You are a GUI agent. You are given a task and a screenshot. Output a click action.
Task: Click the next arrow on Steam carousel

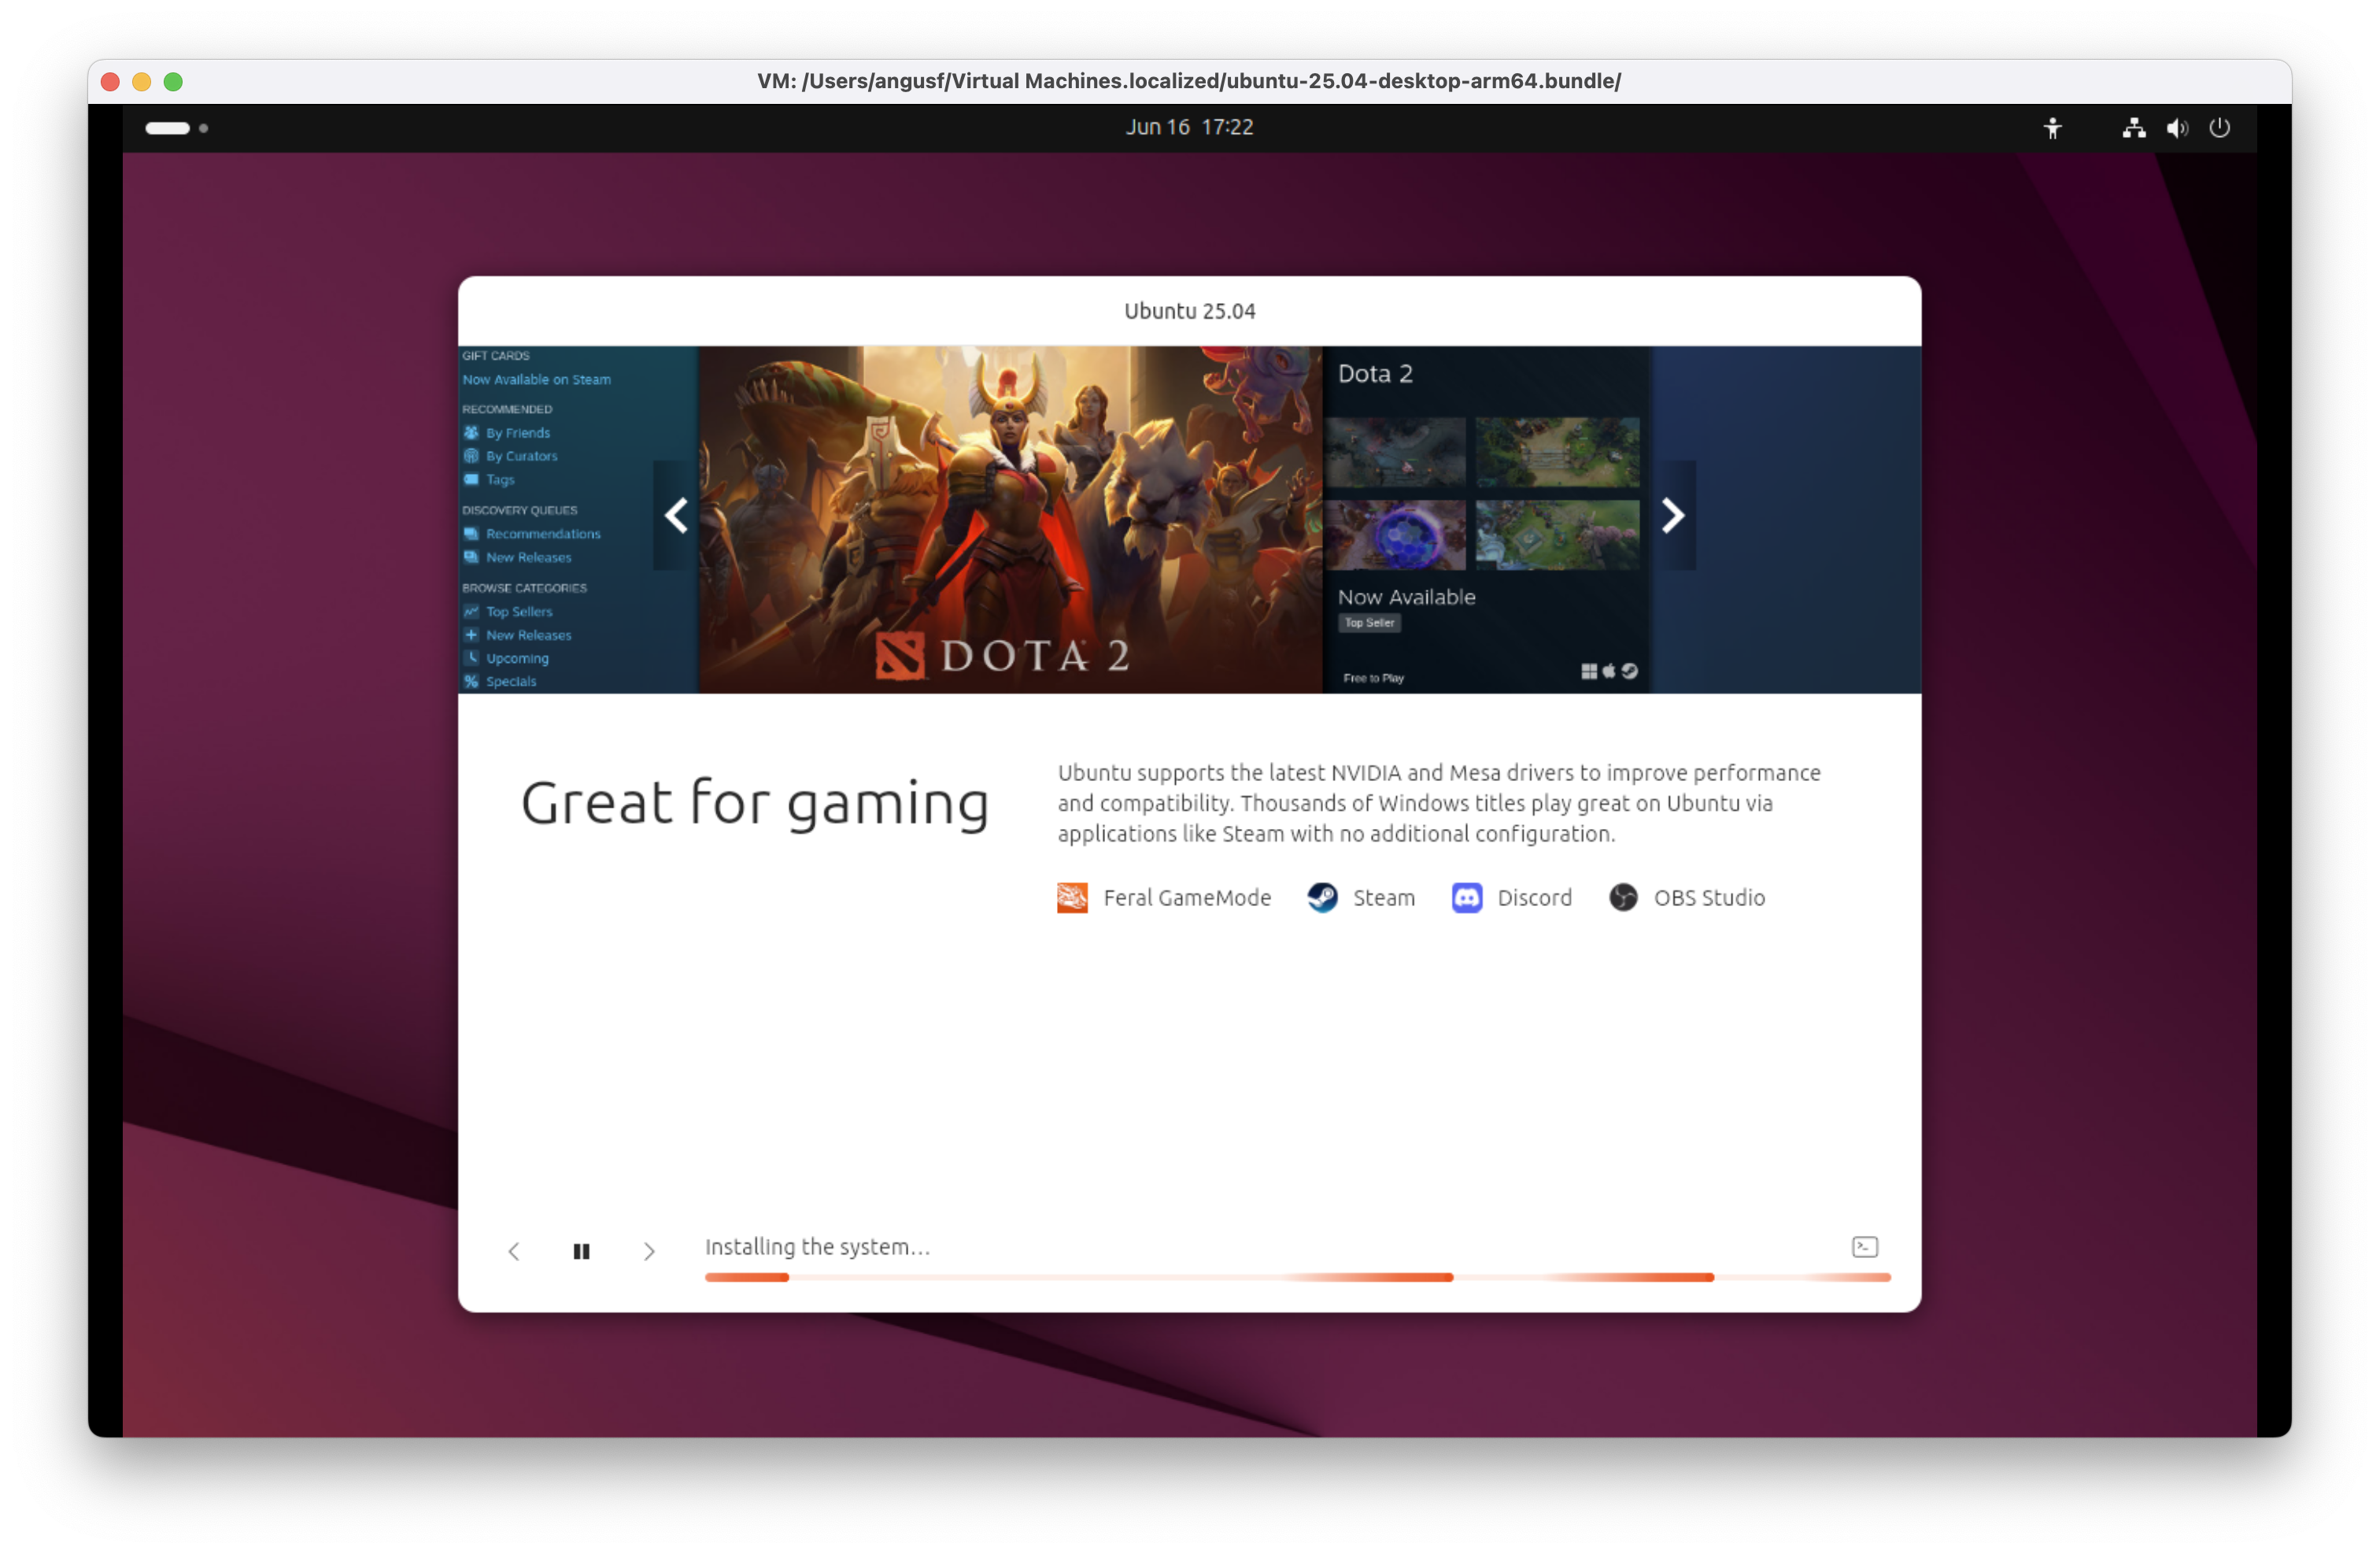pos(1673,514)
